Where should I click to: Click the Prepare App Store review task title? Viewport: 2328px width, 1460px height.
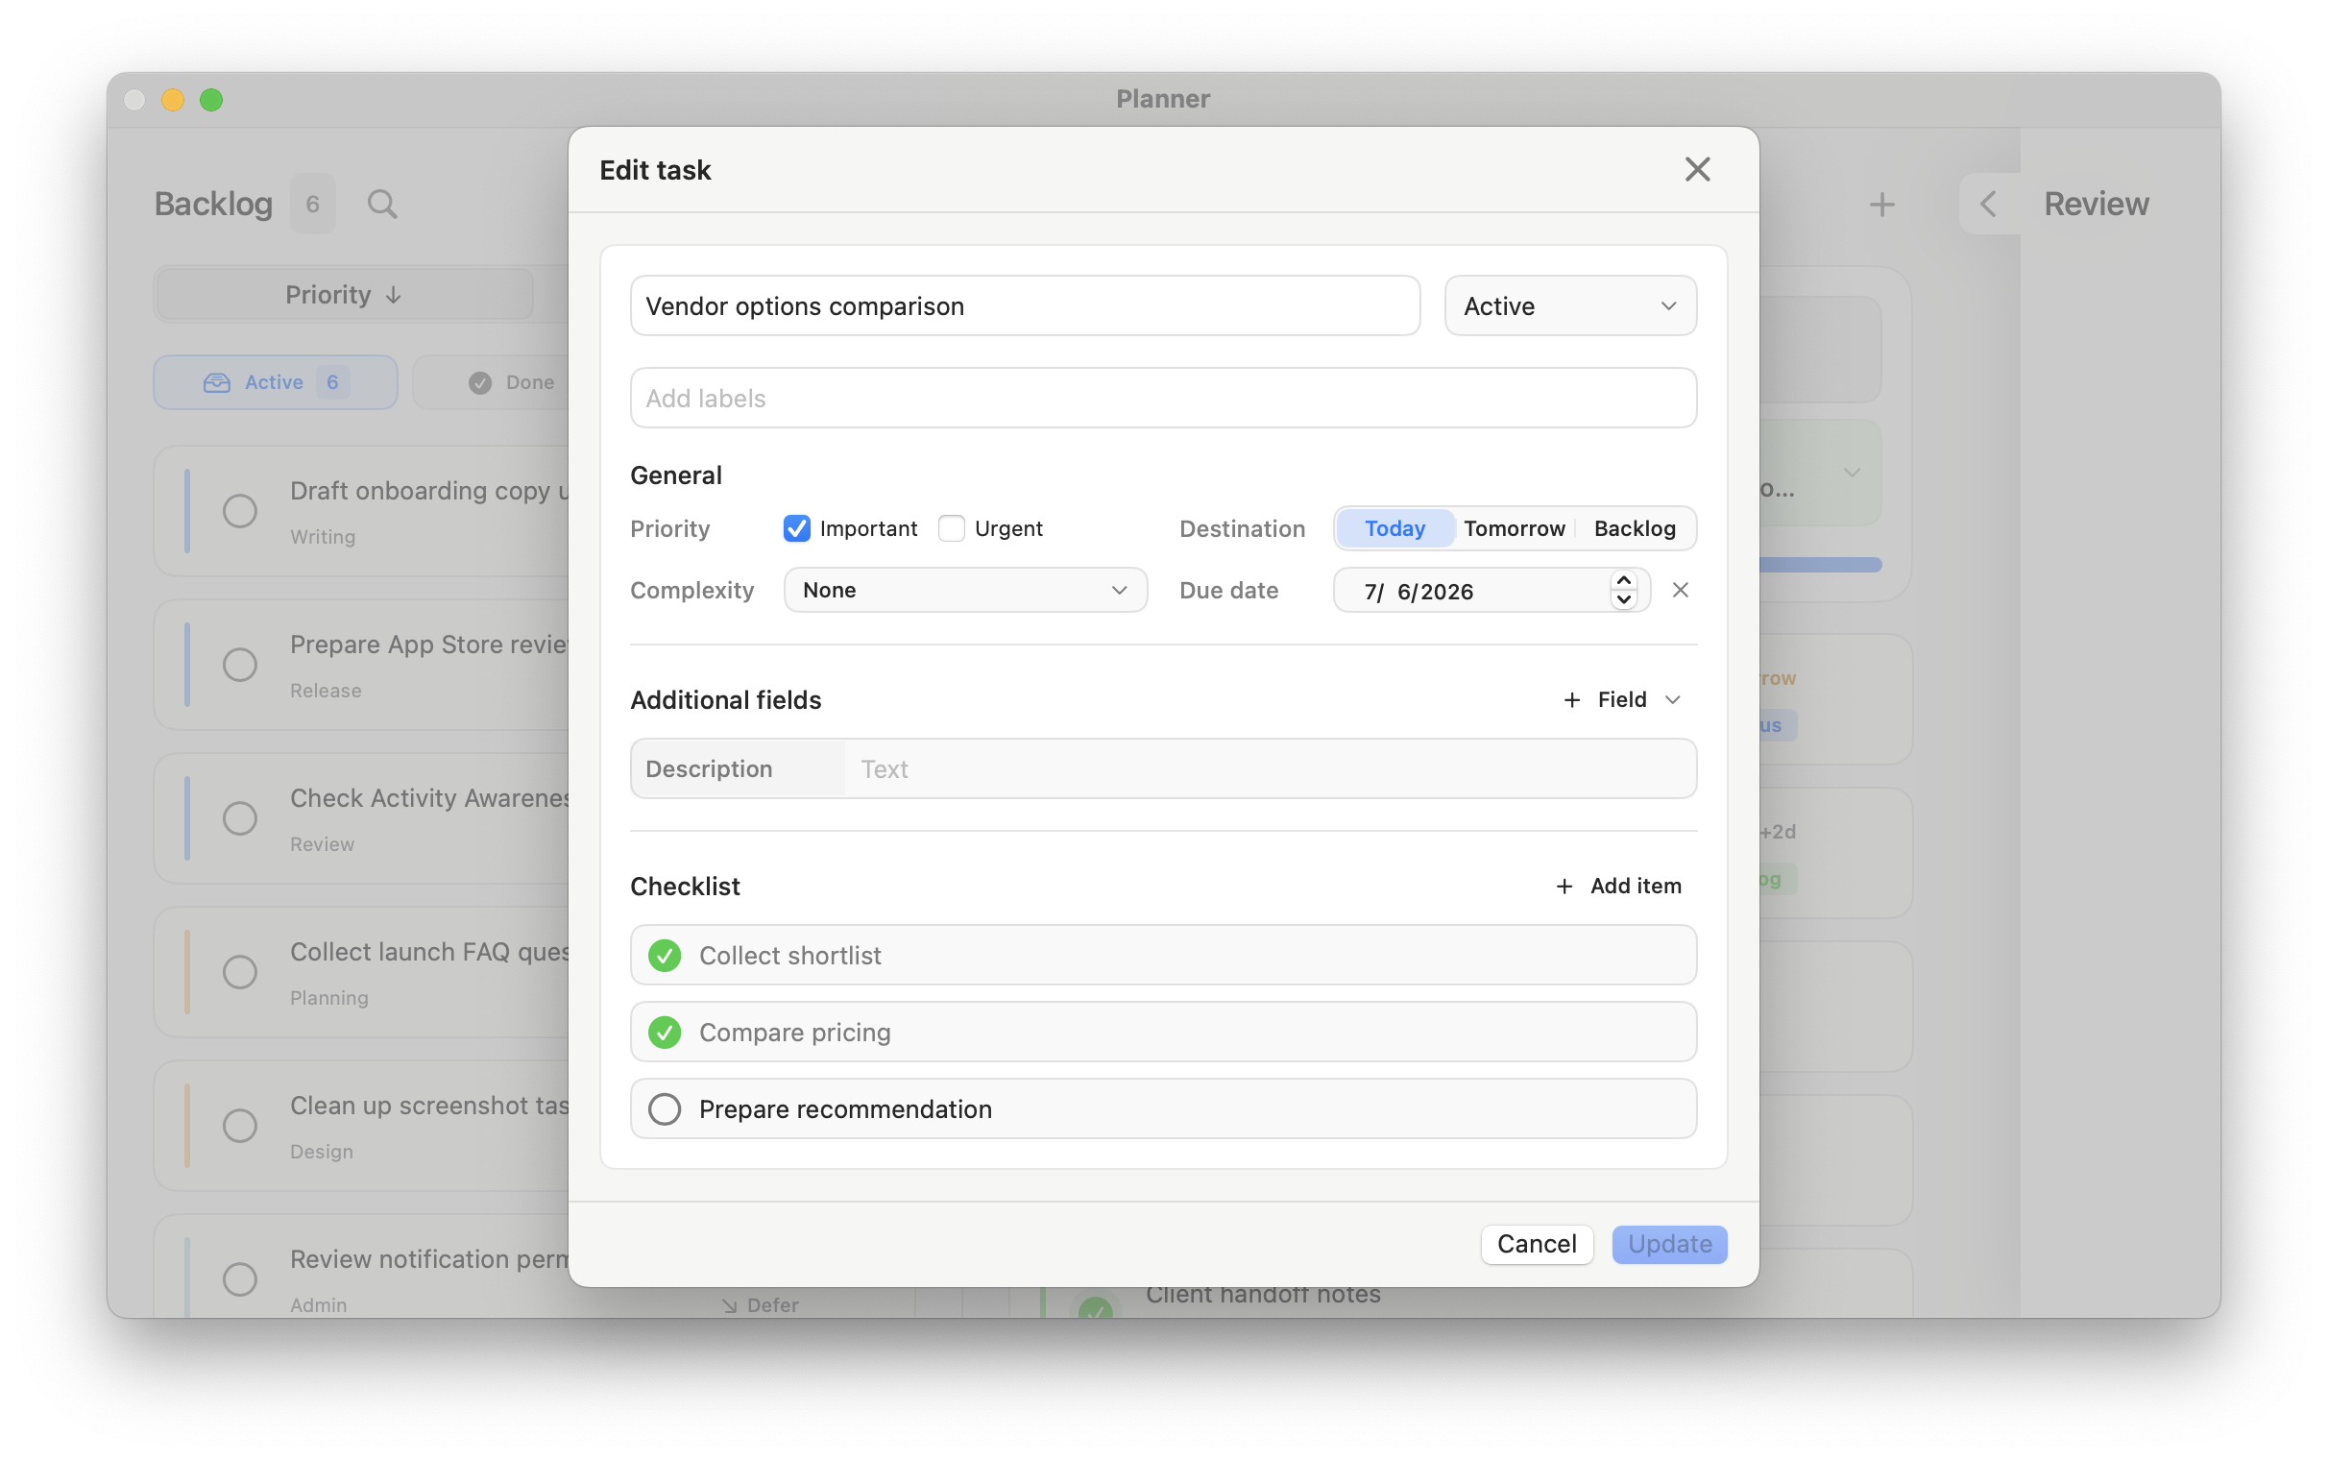pyautogui.click(x=429, y=645)
